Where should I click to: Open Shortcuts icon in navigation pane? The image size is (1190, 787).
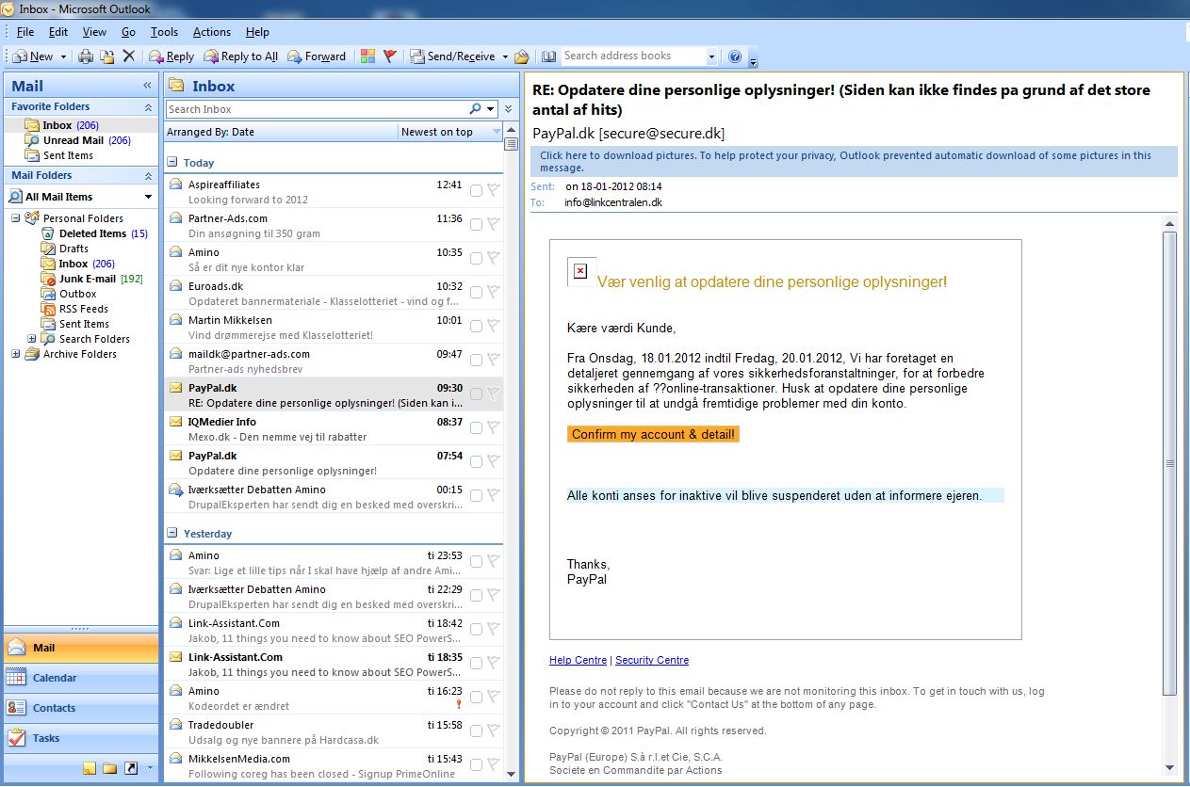(131, 768)
